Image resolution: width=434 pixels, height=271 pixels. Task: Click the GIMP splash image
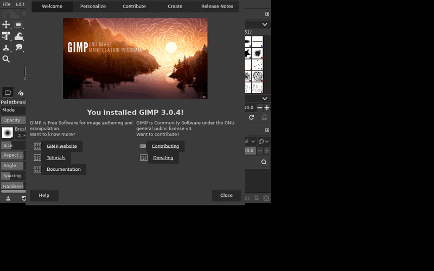pos(135,59)
